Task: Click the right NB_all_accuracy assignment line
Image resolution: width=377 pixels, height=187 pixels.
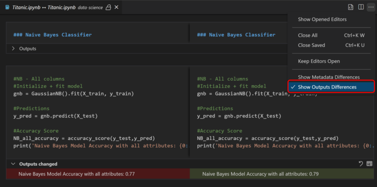Action: (x=268, y=139)
